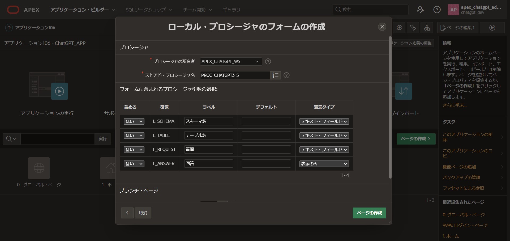510x241 pixels.
Task: Open the 含める dropdown for L_SCHEMA
Action: (x=134, y=121)
